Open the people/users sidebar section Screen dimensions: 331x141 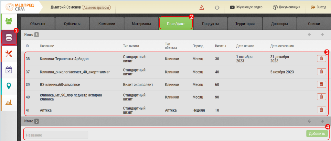9,22
